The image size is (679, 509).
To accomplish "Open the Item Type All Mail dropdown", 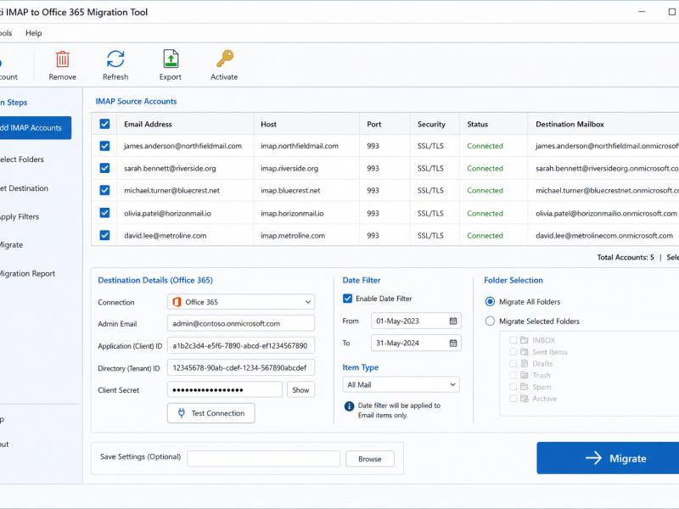I will click(401, 385).
